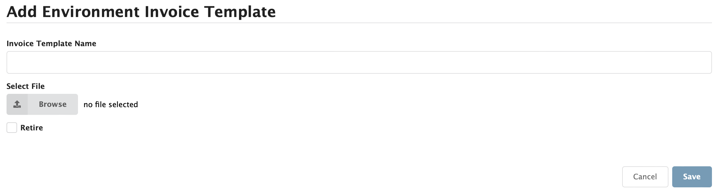Click the file upload symbol on the Browse control
Image resolution: width=716 pixels, height=192 pixels.
coord(17,104)
